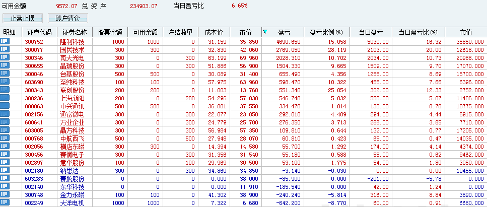Open detail icon for 隆利科技 row
Viewport: 487px width, 207px height.
[x=5, y=41]
